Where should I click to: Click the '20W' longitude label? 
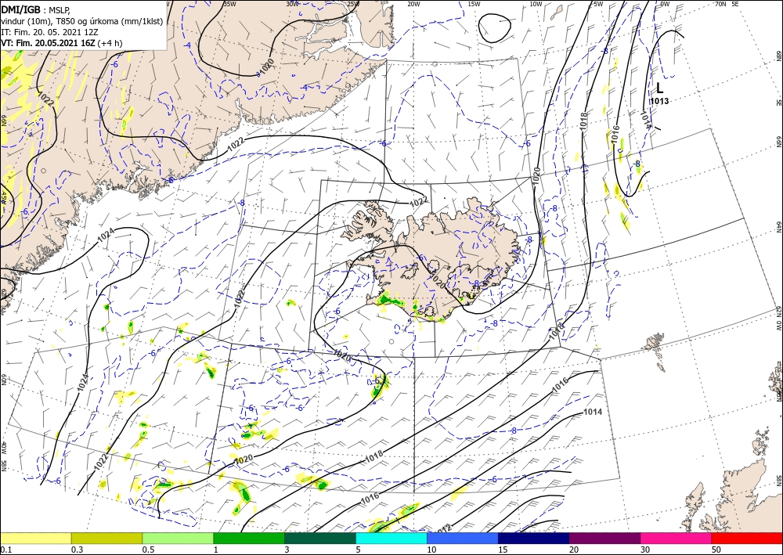click(x=413, y=4)
